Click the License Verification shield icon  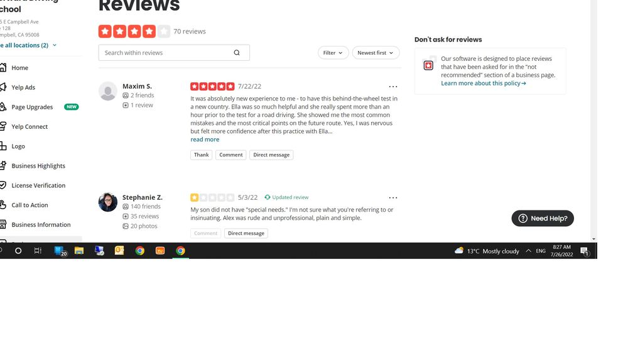tap(3, 185)
